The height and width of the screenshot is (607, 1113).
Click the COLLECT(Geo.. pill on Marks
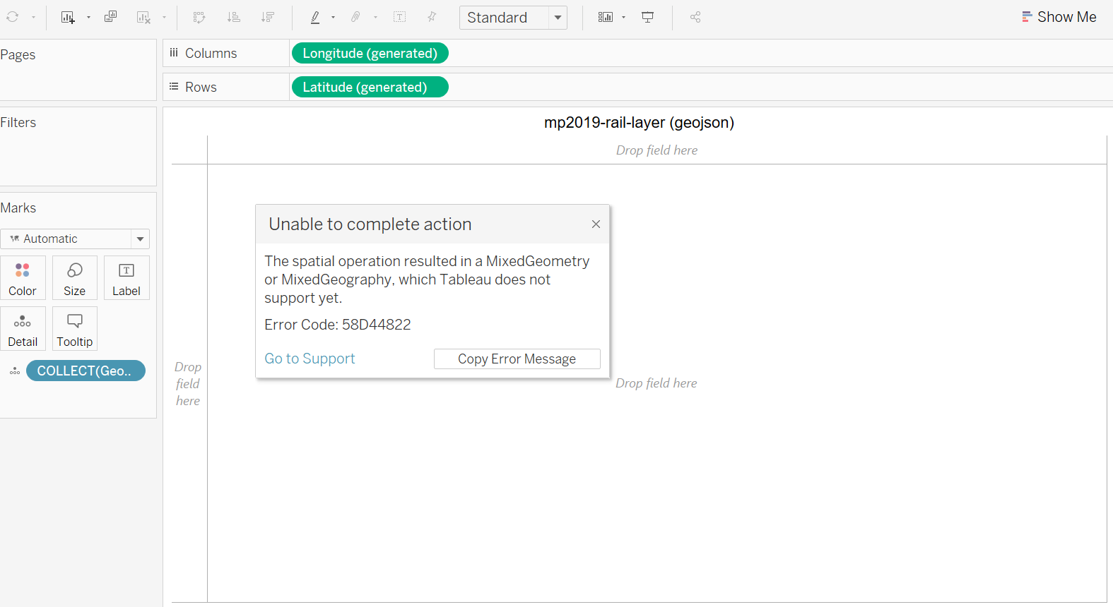[x=85, y=371]
